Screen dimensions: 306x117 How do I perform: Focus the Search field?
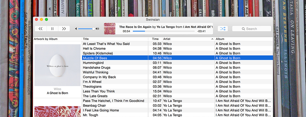point(252,29)
